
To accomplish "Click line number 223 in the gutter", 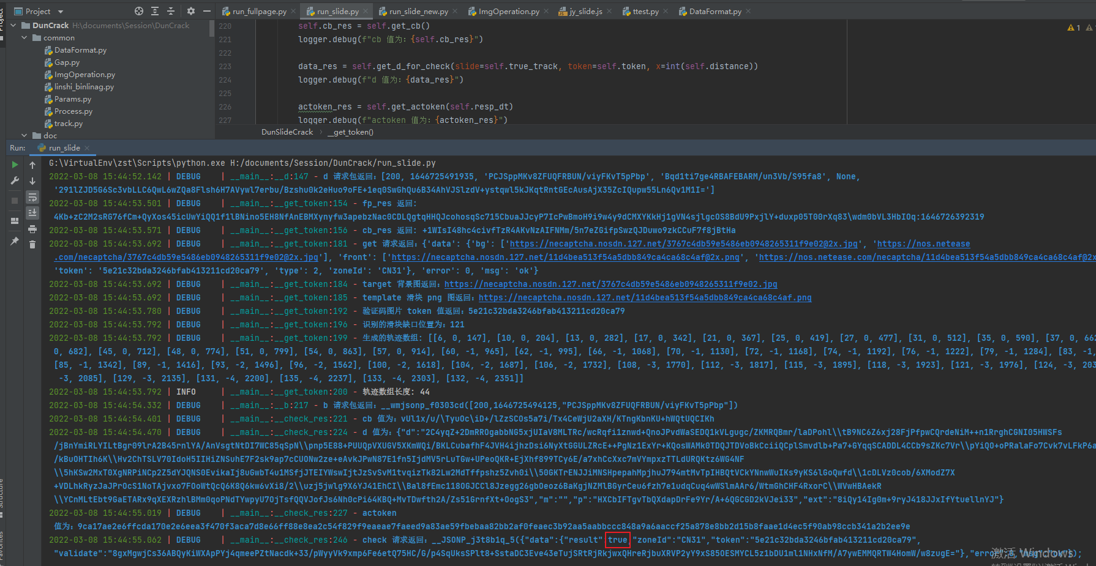I will click(x=225, y=66).
